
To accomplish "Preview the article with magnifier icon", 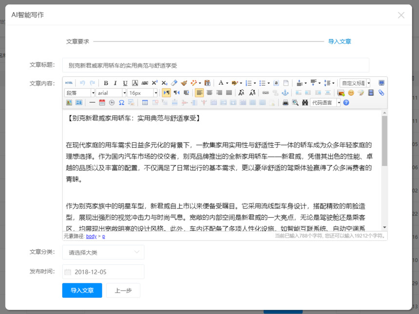I will coord(295,103).
